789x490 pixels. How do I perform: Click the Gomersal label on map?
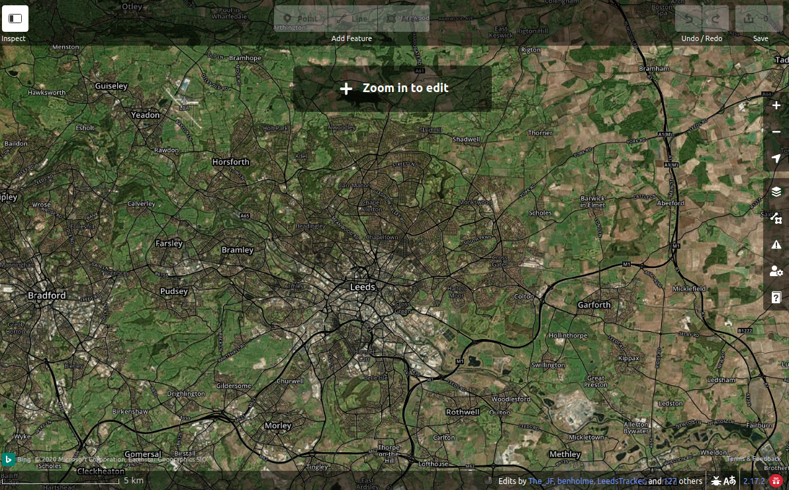pyautogui.click(x=143, y=454)
